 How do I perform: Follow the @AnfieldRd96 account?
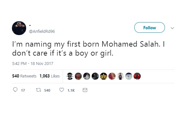click(x=149, y=28)
